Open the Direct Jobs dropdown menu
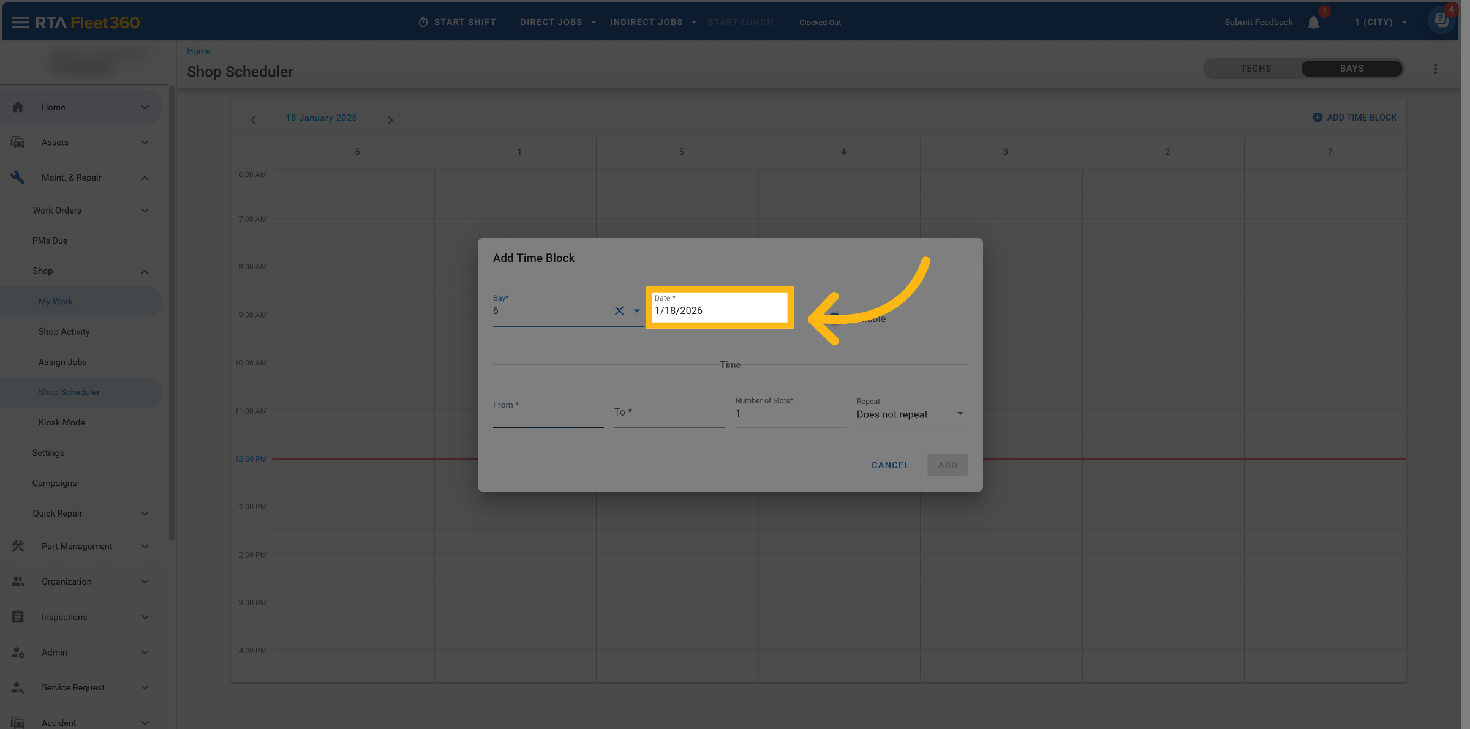 (x=557, y=22)
